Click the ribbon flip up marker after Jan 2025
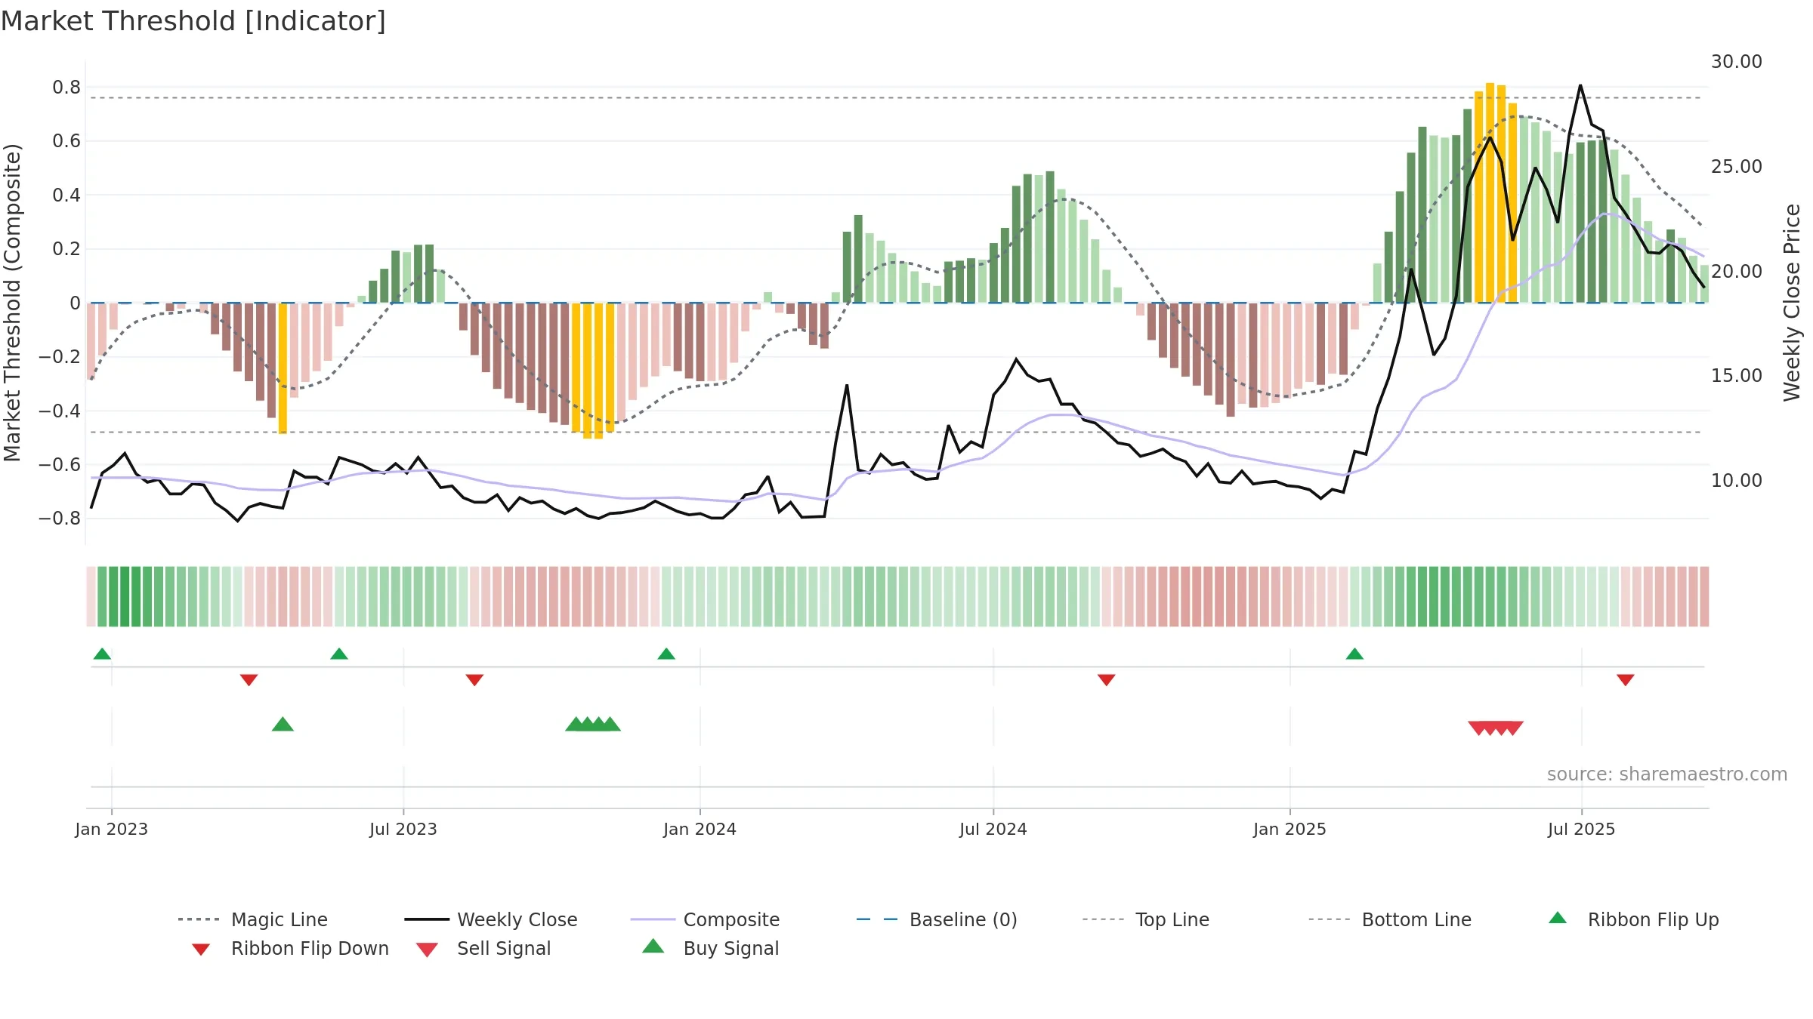The width and height of the screenshot is (1813, 1019). click(x=1354, y=654)
